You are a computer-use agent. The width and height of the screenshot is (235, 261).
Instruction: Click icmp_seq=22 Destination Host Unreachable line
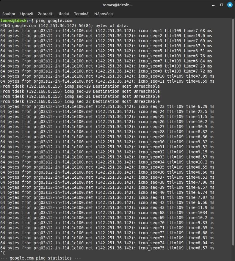[x=80, y=101]
